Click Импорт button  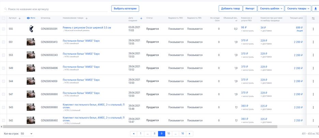250,9
